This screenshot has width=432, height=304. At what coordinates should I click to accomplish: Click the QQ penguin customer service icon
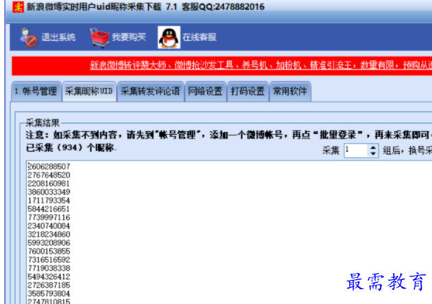click(169, 37)
